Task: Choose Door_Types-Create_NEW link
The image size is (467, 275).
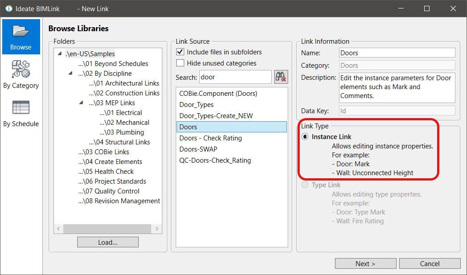Action: coord(231,116)
